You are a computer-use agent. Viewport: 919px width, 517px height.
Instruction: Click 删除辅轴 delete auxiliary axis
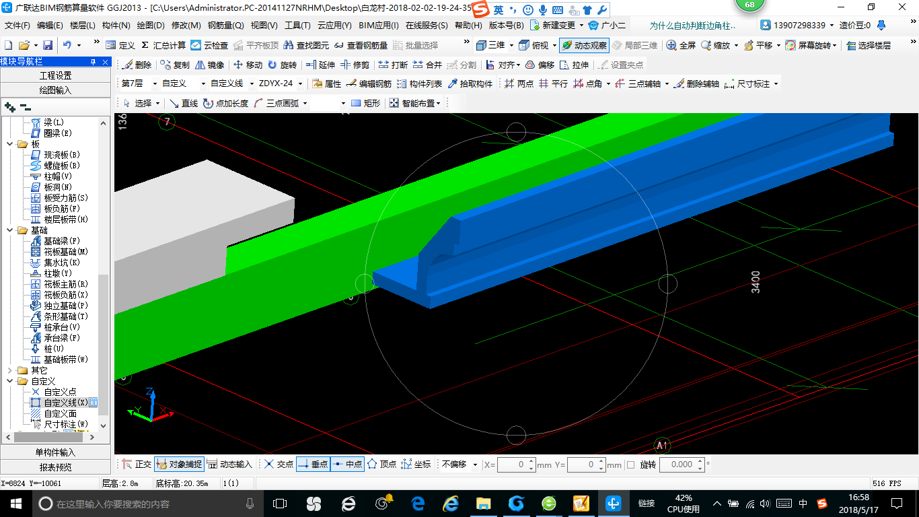coord(696,83)
